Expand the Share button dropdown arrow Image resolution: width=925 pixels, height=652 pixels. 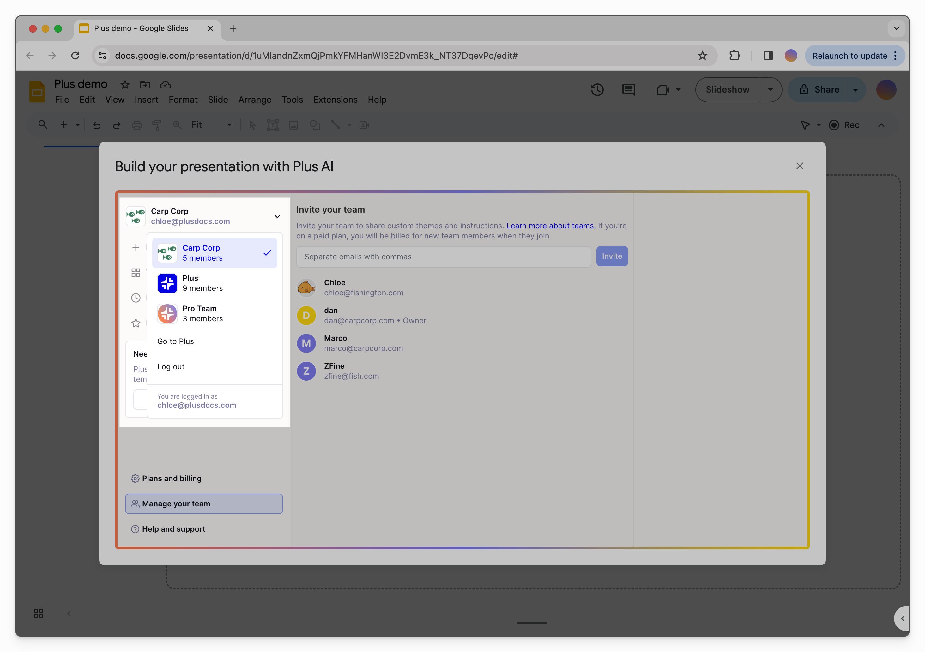pyautogui.click(x=855, y=89)
